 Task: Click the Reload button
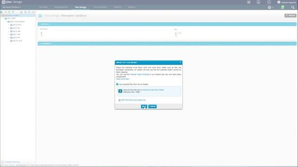pyautogui.click(x=290, y=15)
